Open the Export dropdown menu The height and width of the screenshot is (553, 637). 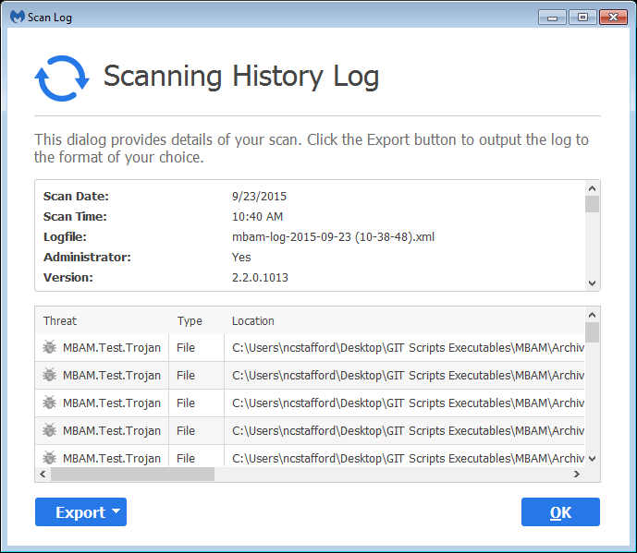80,512
